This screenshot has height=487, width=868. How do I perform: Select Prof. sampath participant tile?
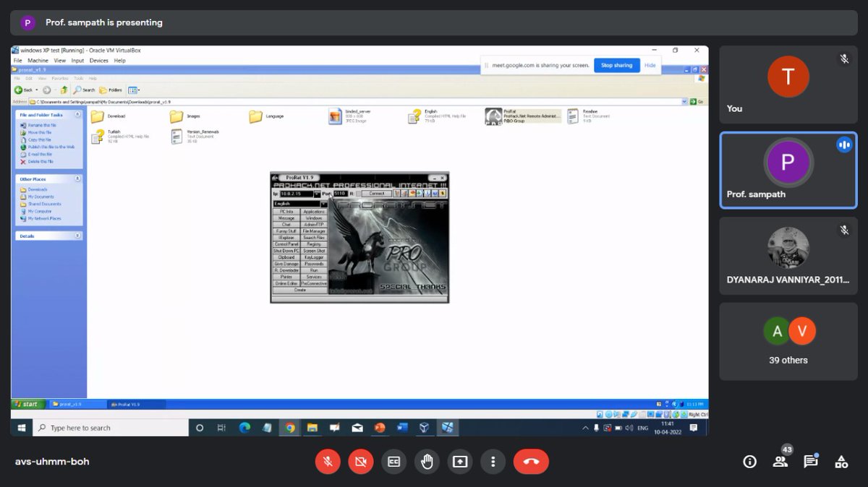(788, 171)
